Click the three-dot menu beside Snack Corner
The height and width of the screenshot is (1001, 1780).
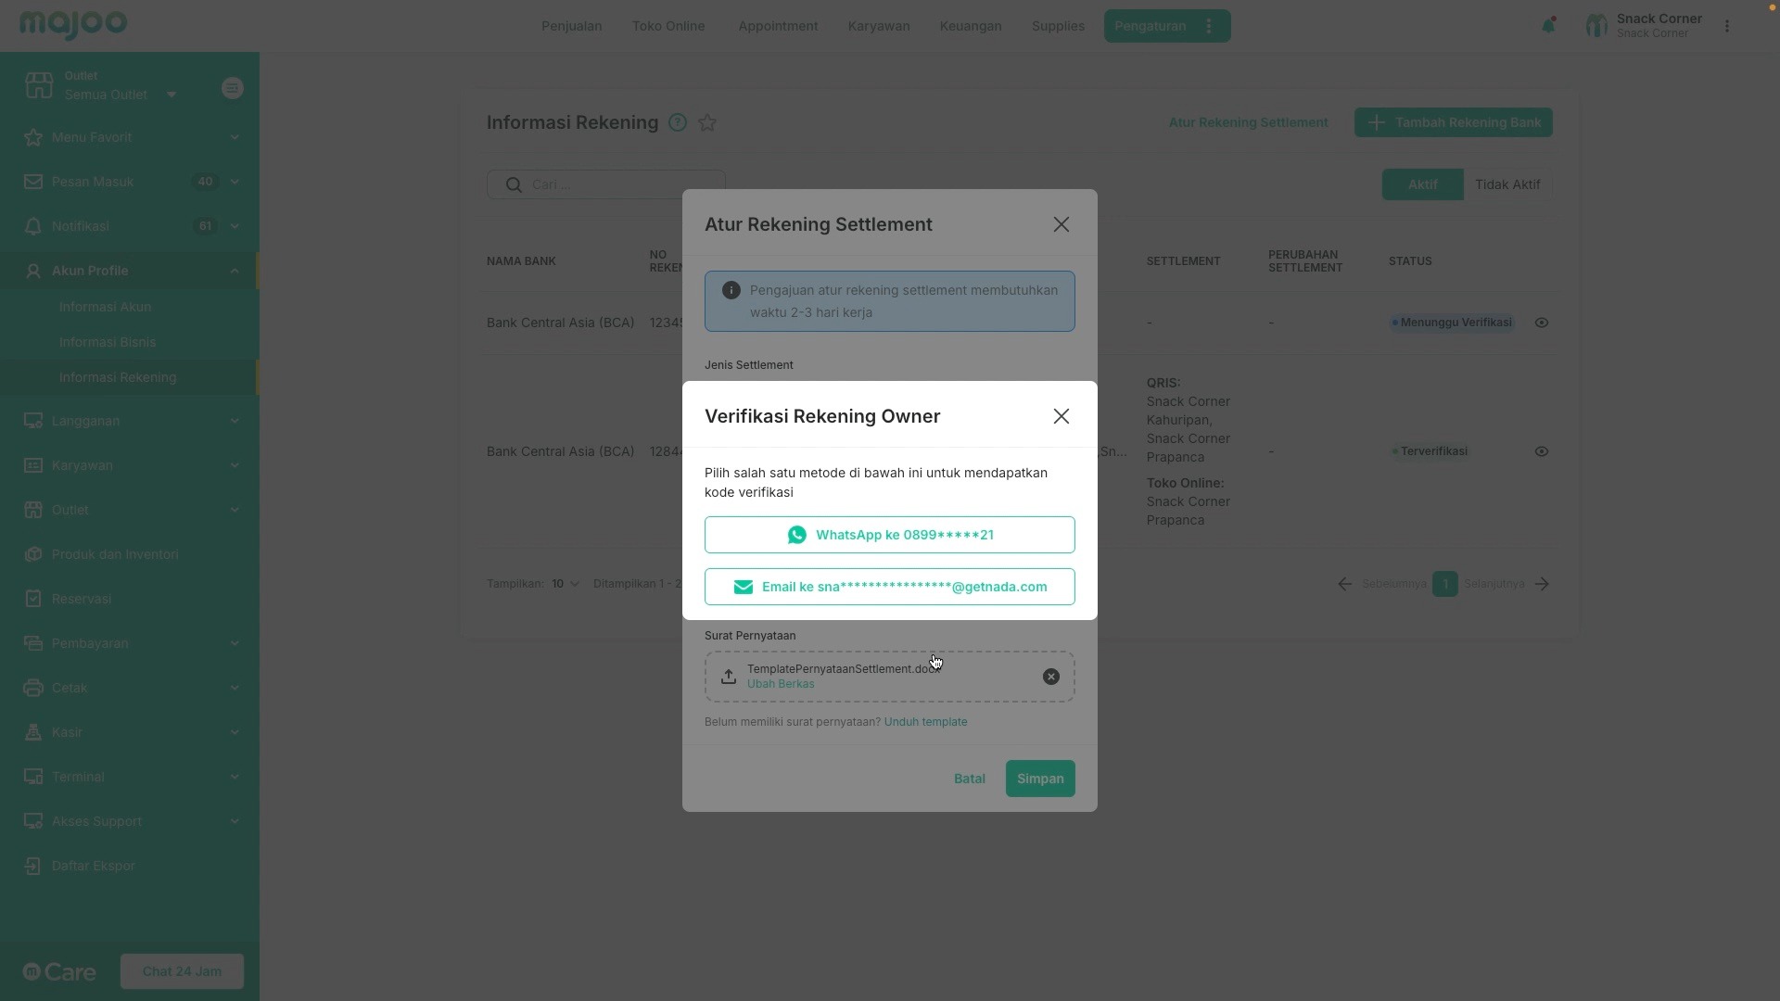pos(1726,26)
